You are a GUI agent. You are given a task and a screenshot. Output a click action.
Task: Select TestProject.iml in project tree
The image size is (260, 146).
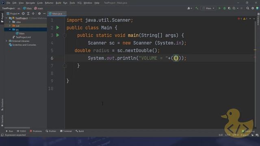point(22,37)
